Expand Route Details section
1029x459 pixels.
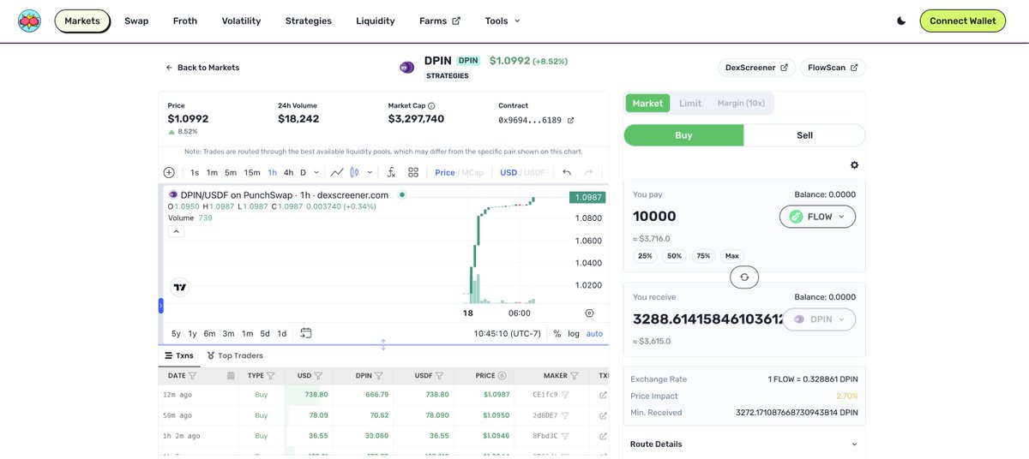click(x=743, y=444)
